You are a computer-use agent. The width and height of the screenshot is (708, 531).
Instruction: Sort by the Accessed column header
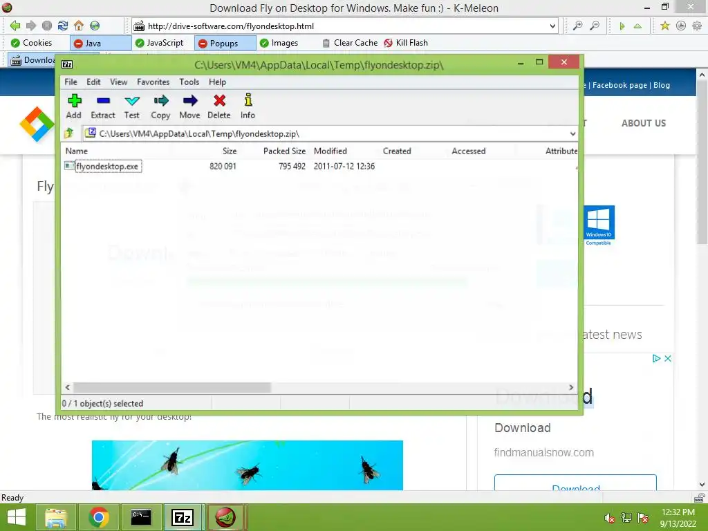(468, 151)
